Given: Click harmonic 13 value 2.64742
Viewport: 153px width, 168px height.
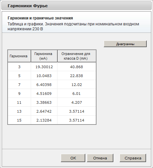Looking at the screenshot, I should tap(44, 111).
